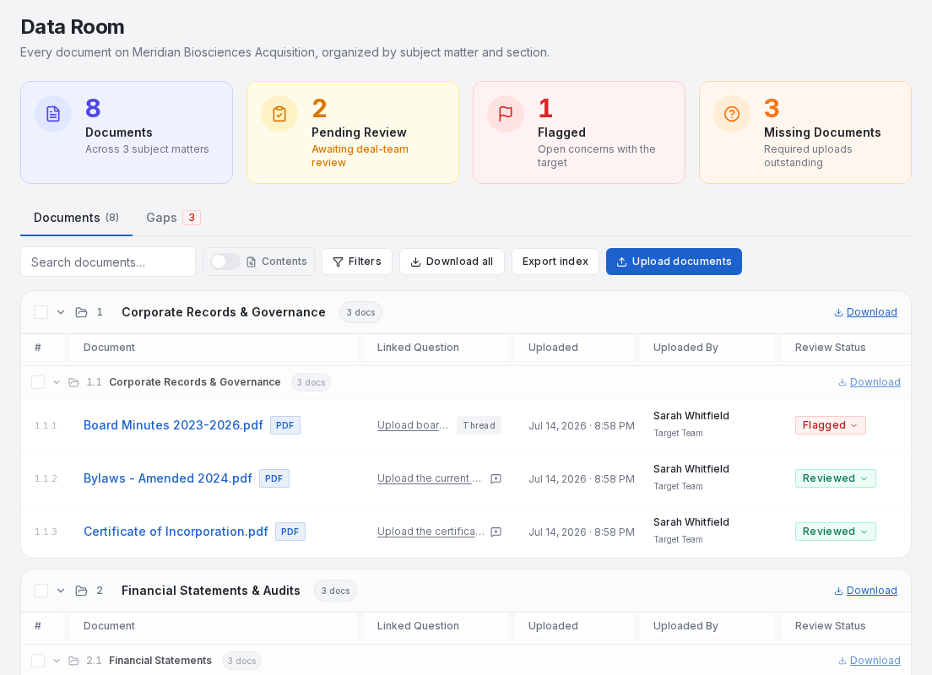The height and width of the screenshot is (675, 932).
Task: Click the Flagged flag icon
Action: point(505,114)
